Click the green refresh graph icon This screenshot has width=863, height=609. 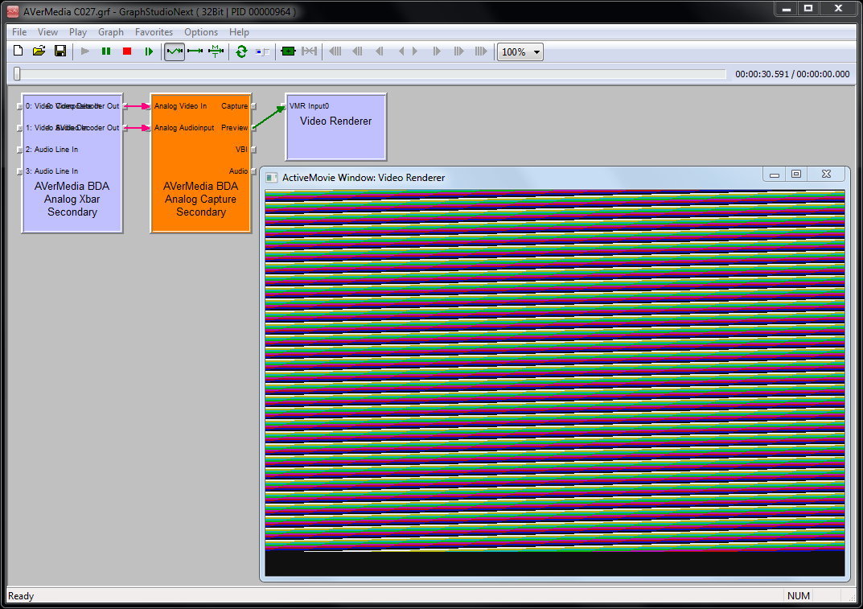(x=241, y=51)
